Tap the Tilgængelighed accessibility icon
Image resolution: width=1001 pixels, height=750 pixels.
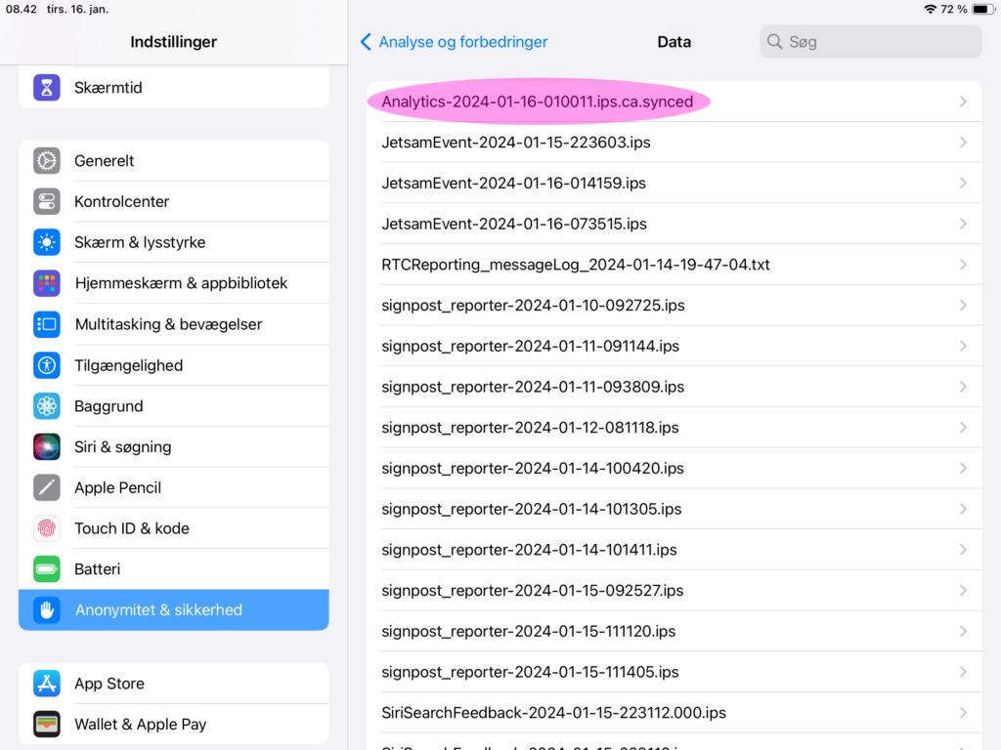(47, 365)
